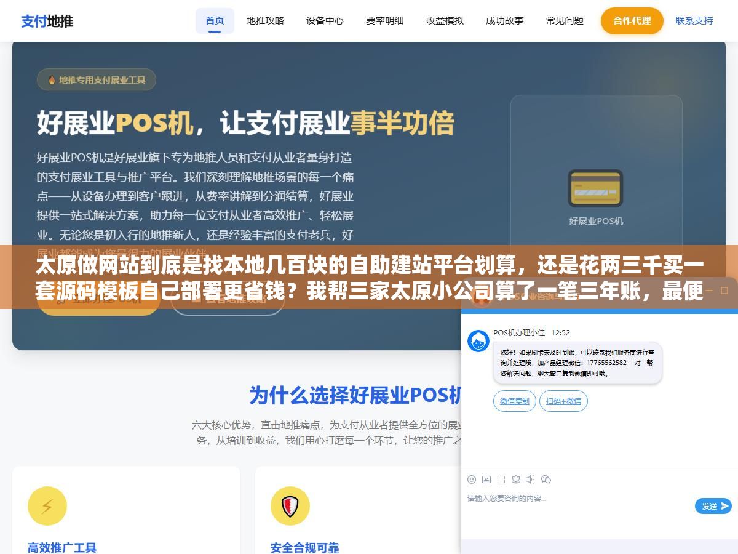Open the 费率明细 nav item
The width and height of the screenshot is (738, 554).
384,20
